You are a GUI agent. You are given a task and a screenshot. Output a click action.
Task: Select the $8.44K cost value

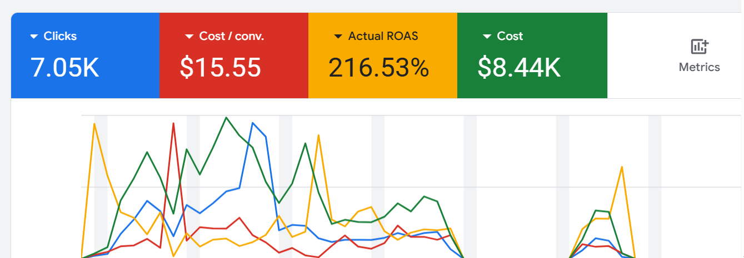[519, 67]
